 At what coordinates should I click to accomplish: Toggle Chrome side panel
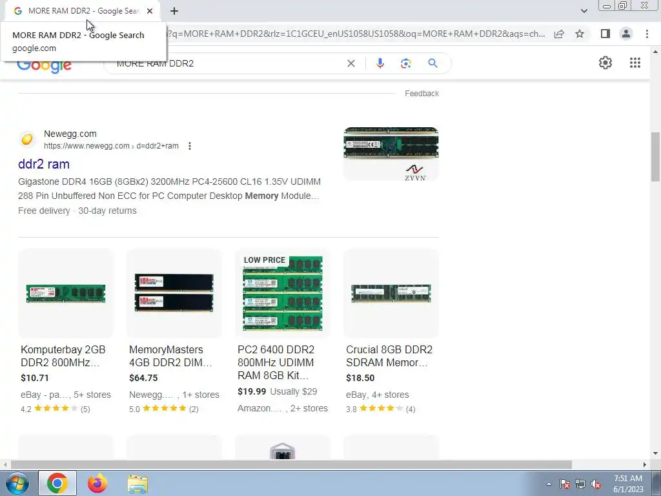(605, 34)
